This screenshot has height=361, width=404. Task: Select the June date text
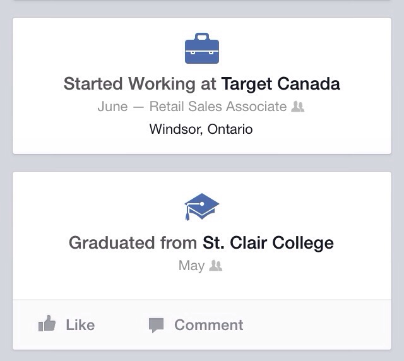click(112, 107)
